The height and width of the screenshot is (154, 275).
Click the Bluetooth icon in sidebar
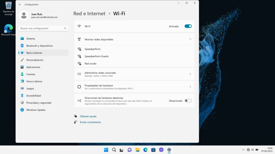click(x=22, y=46)
